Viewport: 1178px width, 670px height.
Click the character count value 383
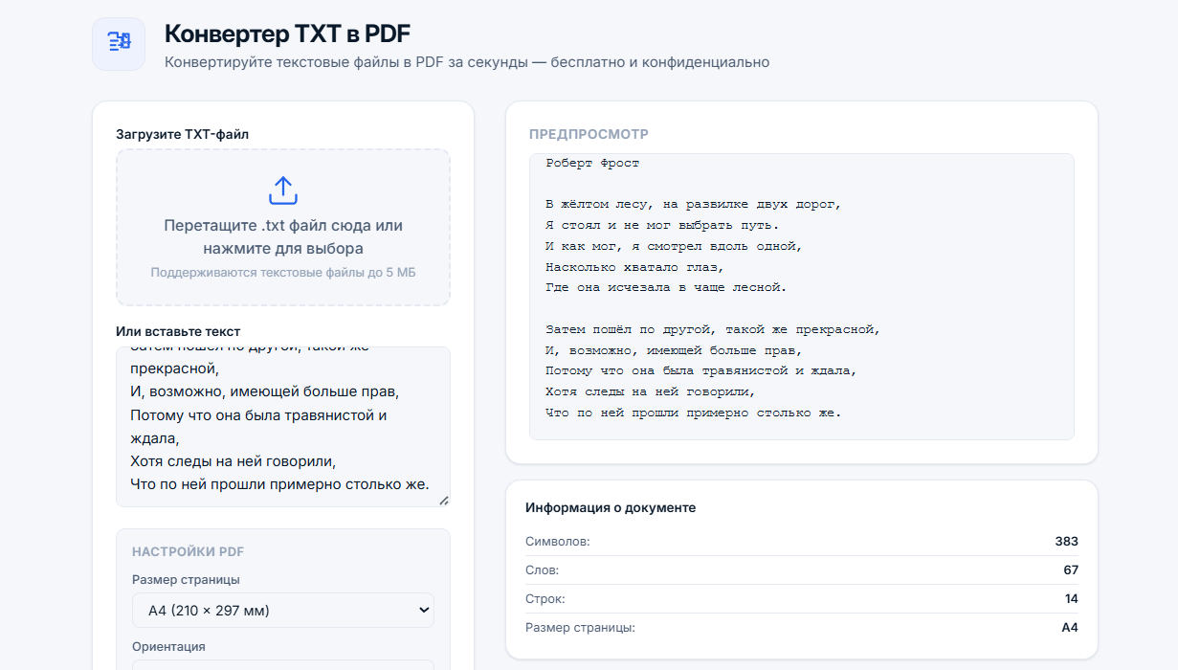pos(1067,542)
